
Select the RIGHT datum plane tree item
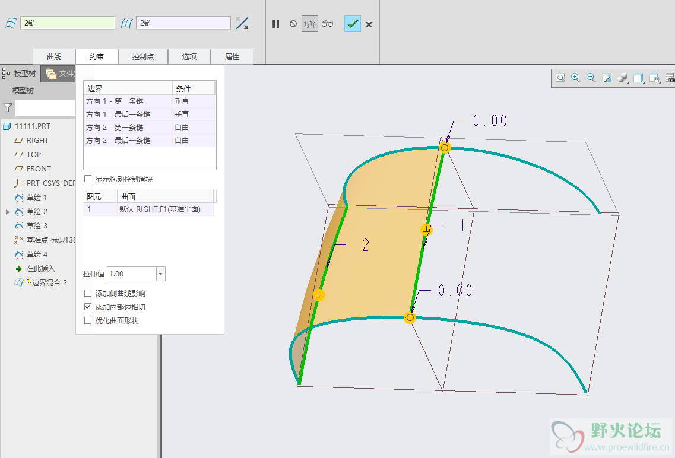(37, 140)
